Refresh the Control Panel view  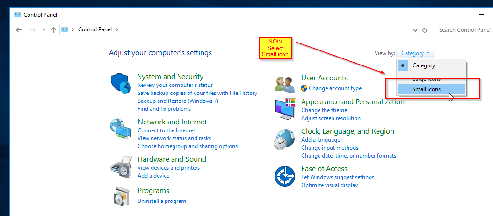(424, 30)
